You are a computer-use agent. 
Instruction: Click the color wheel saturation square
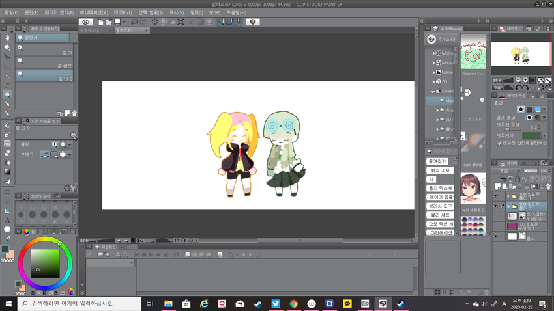tap(45, 264)
